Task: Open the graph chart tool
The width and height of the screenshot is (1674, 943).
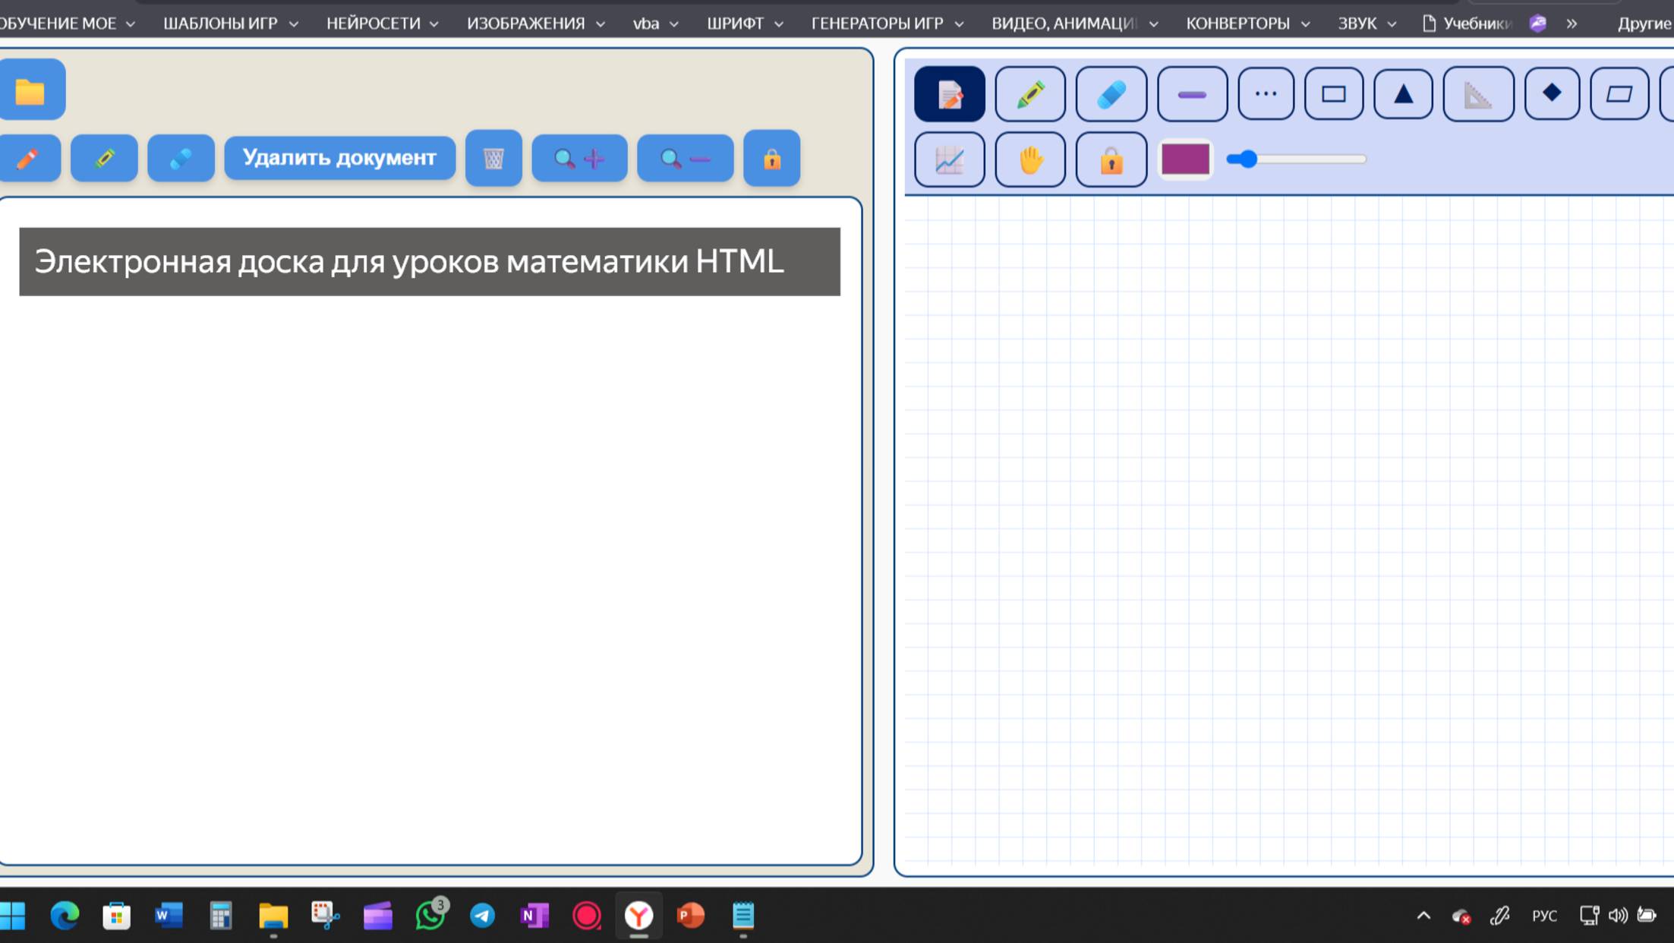Action: (x=949, y=160)
